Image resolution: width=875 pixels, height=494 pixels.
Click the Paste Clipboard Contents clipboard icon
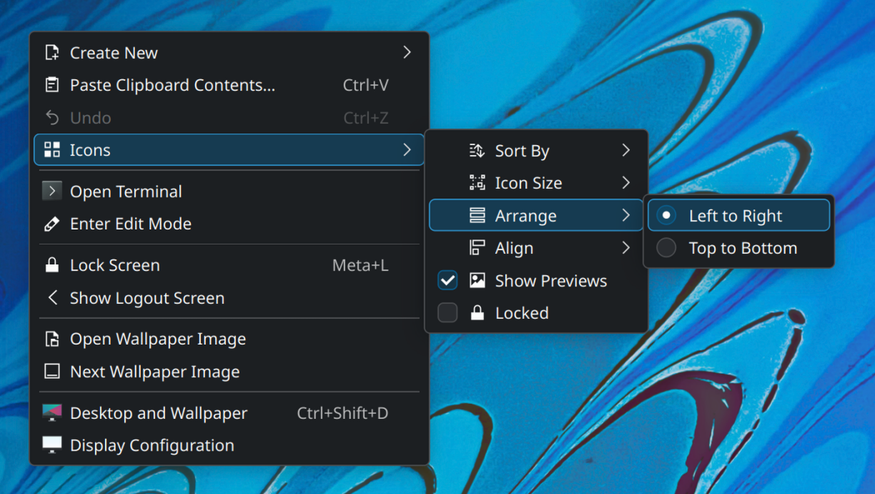click(x=51, y=85)
